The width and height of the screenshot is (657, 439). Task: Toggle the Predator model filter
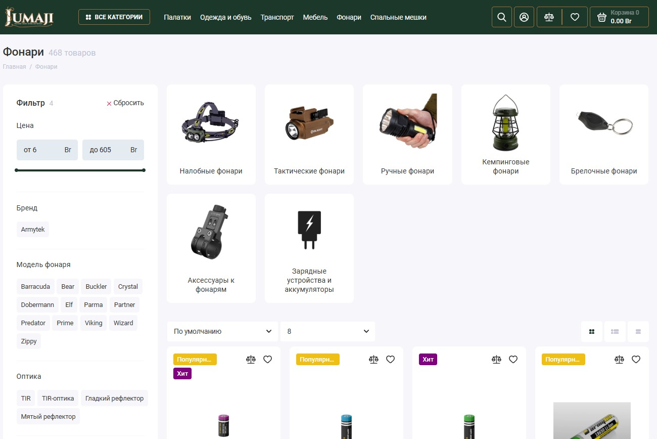coord(33,323)
